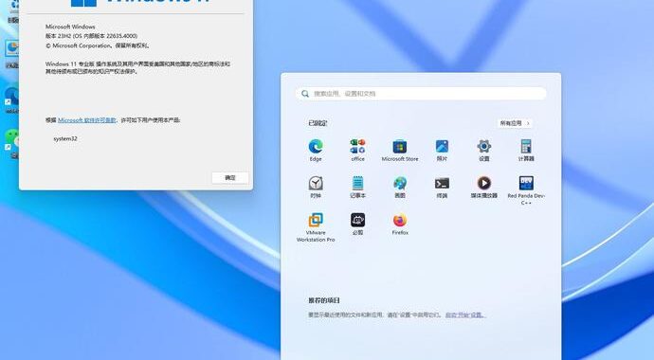Open the 启动开始设置 link under 推荐的项目
654x360 pixels.
(464, 315)
